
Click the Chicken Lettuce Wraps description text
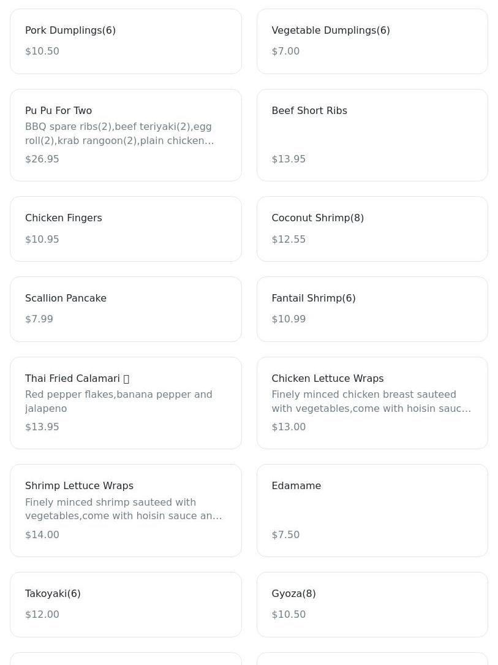pyautogui.click(x=371, y=401)
